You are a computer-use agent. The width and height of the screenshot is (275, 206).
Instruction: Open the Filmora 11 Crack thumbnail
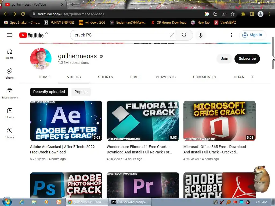coord(143,121)
